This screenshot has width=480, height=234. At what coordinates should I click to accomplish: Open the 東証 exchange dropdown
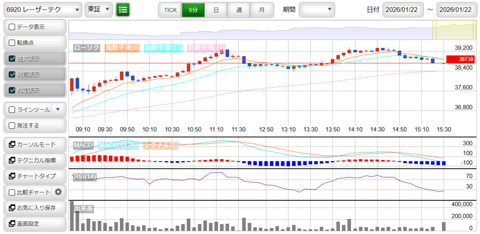[99, 9]
